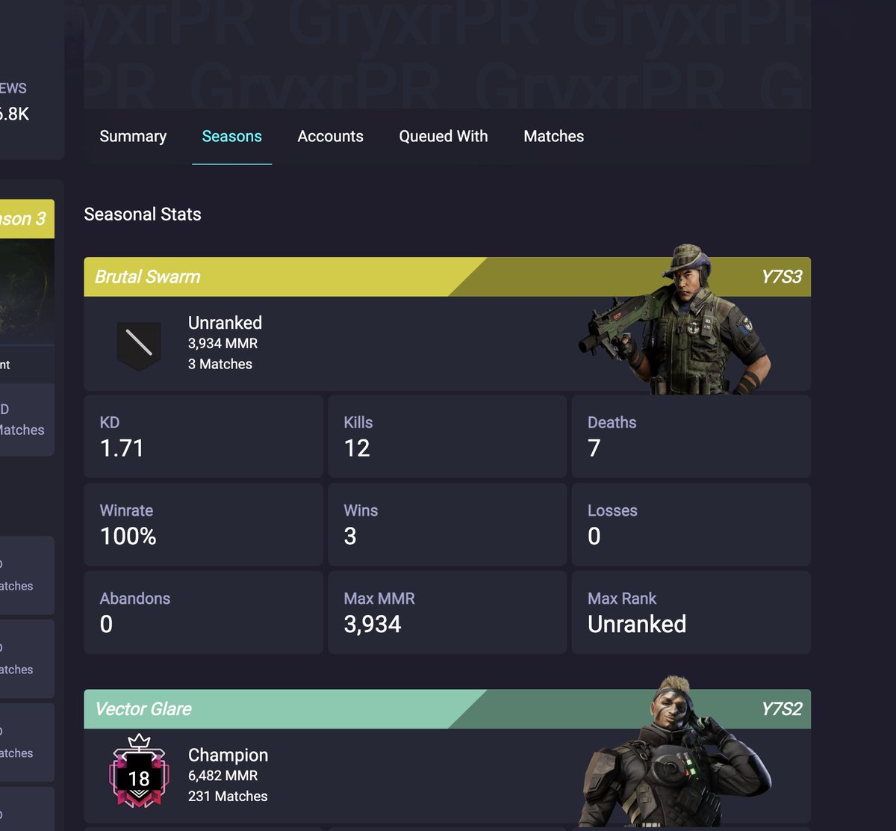The height and width of the screenshot is (831, 896).
Task: Click the Max MMR 3,934 stat card
Action: pyautogui.click(x=447, y=613)
